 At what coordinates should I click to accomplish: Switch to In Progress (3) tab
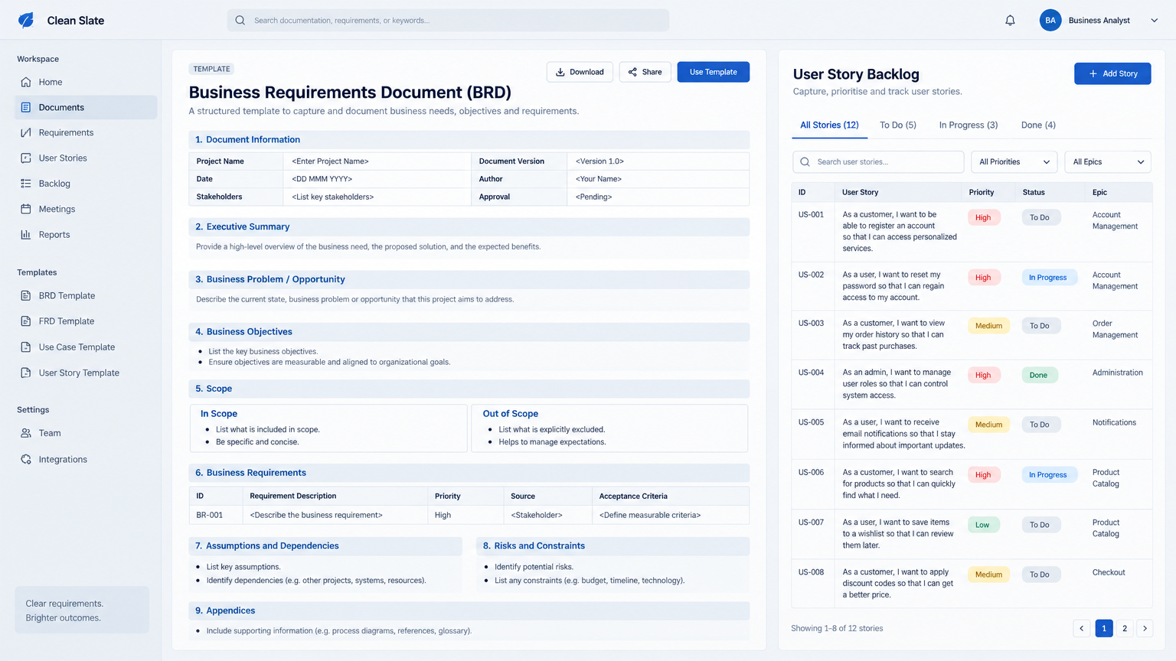point(969,125)
